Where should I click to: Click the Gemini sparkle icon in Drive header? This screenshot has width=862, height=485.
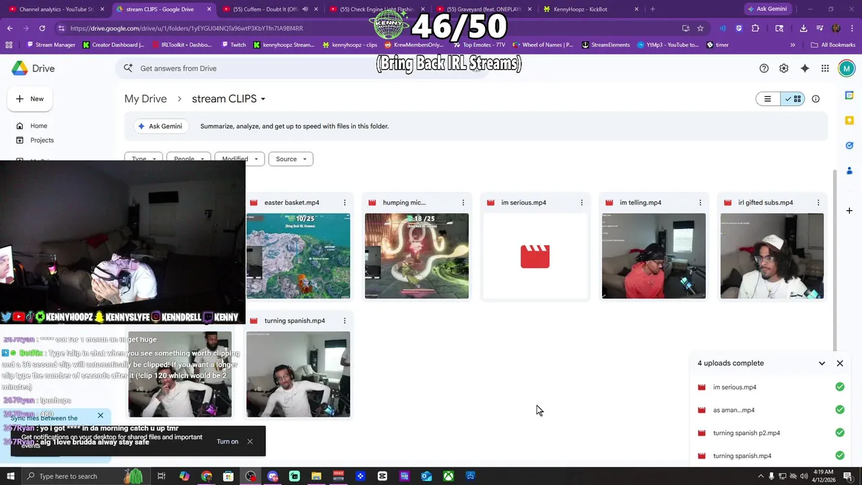805,68
